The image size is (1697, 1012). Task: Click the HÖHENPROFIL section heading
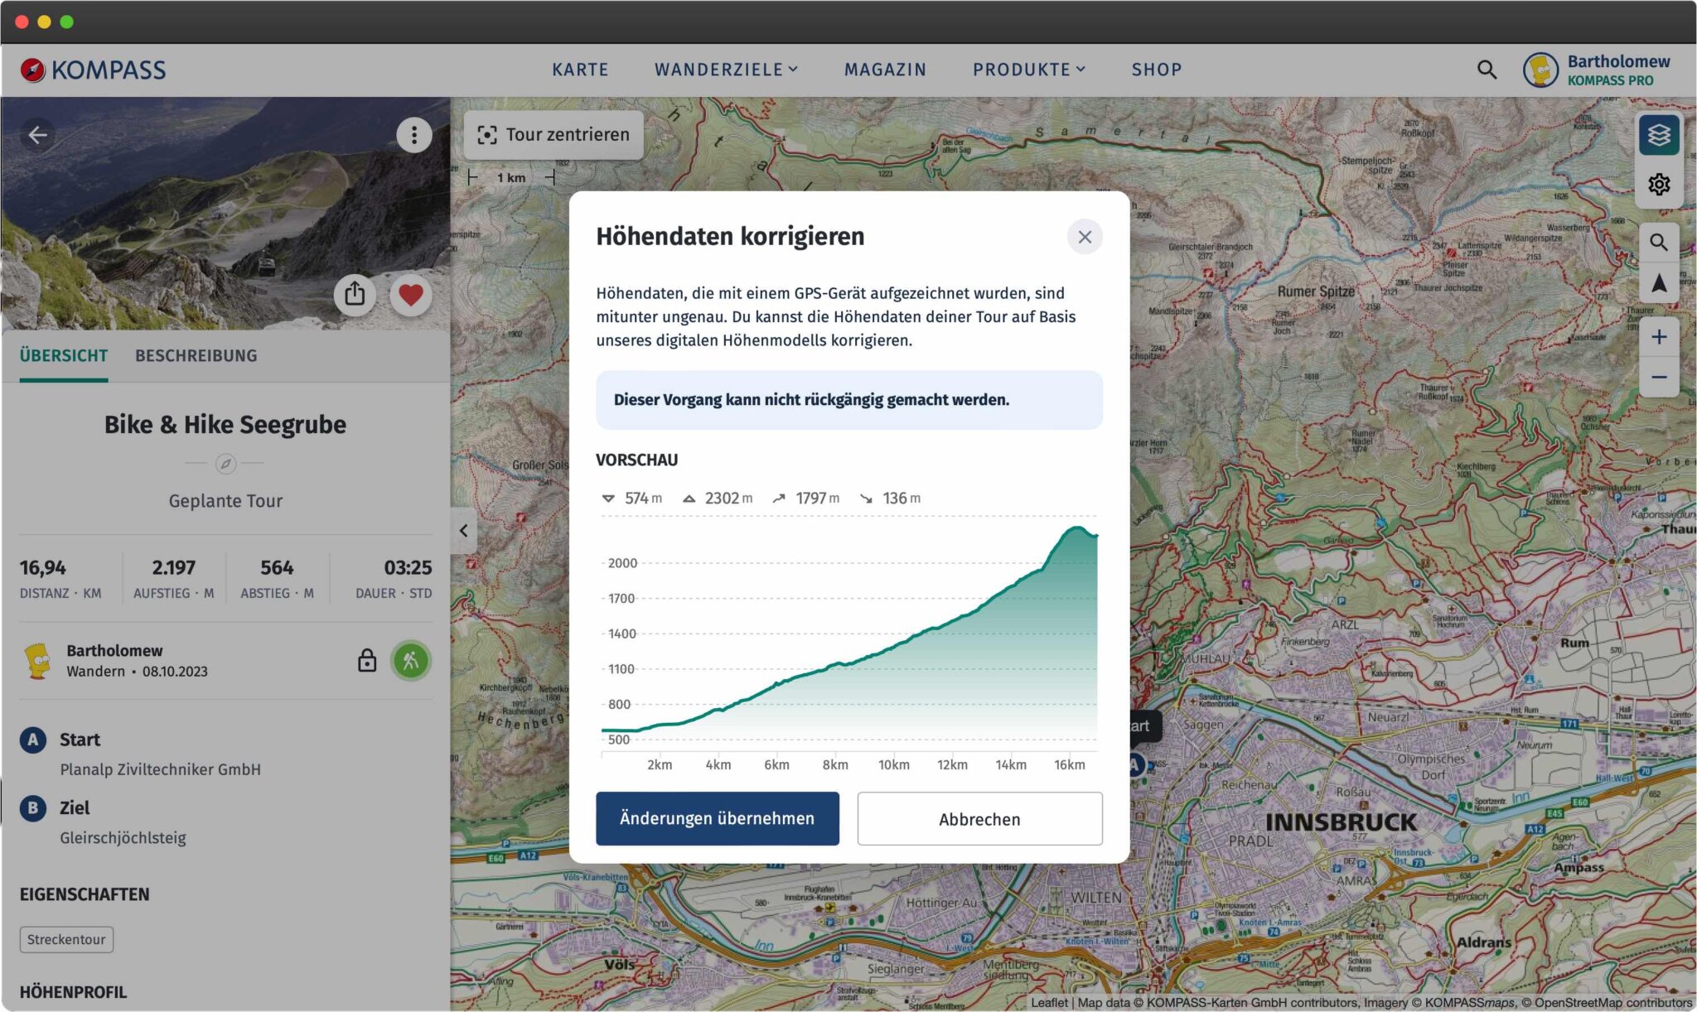(73, 992)
